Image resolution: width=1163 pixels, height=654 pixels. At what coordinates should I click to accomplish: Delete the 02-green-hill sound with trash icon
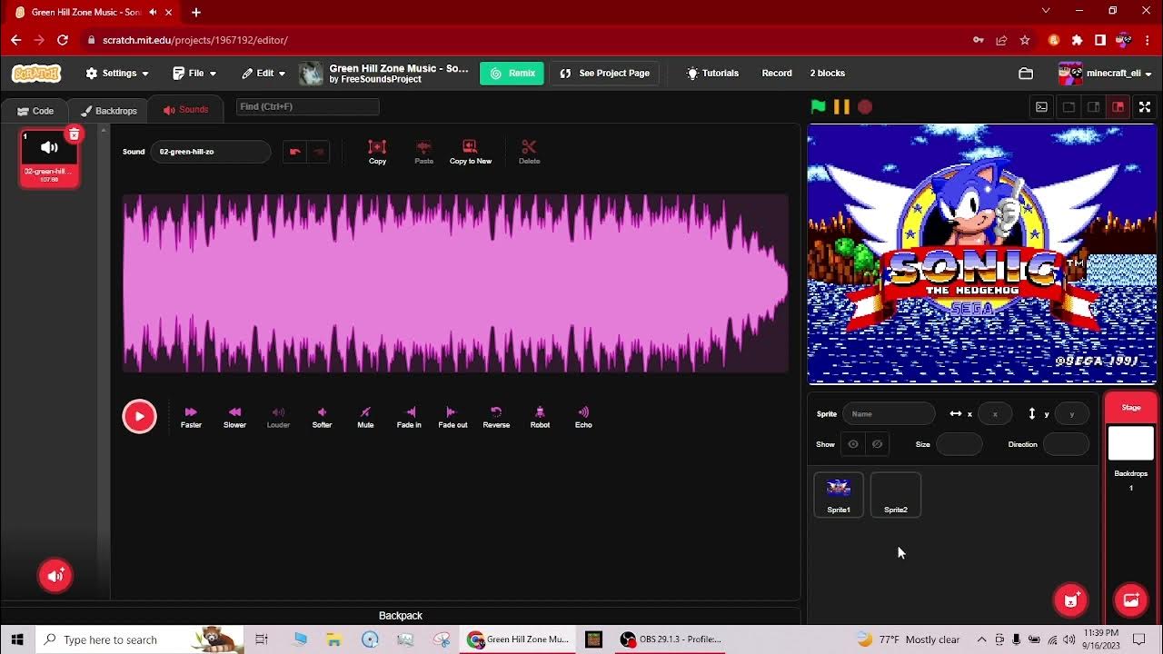tap(75, 134)
